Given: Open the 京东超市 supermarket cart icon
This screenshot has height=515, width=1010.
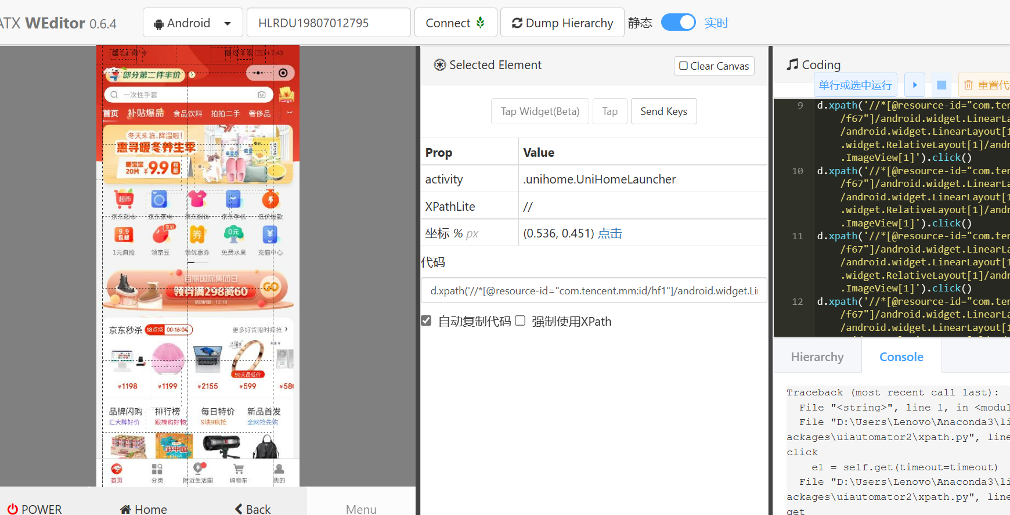Looking at the screenshot, I should pyautogui.click(x=124, y=199).
